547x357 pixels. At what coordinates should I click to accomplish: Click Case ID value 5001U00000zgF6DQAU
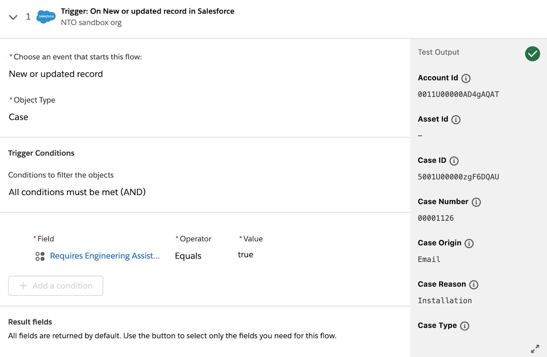[458, 177]
